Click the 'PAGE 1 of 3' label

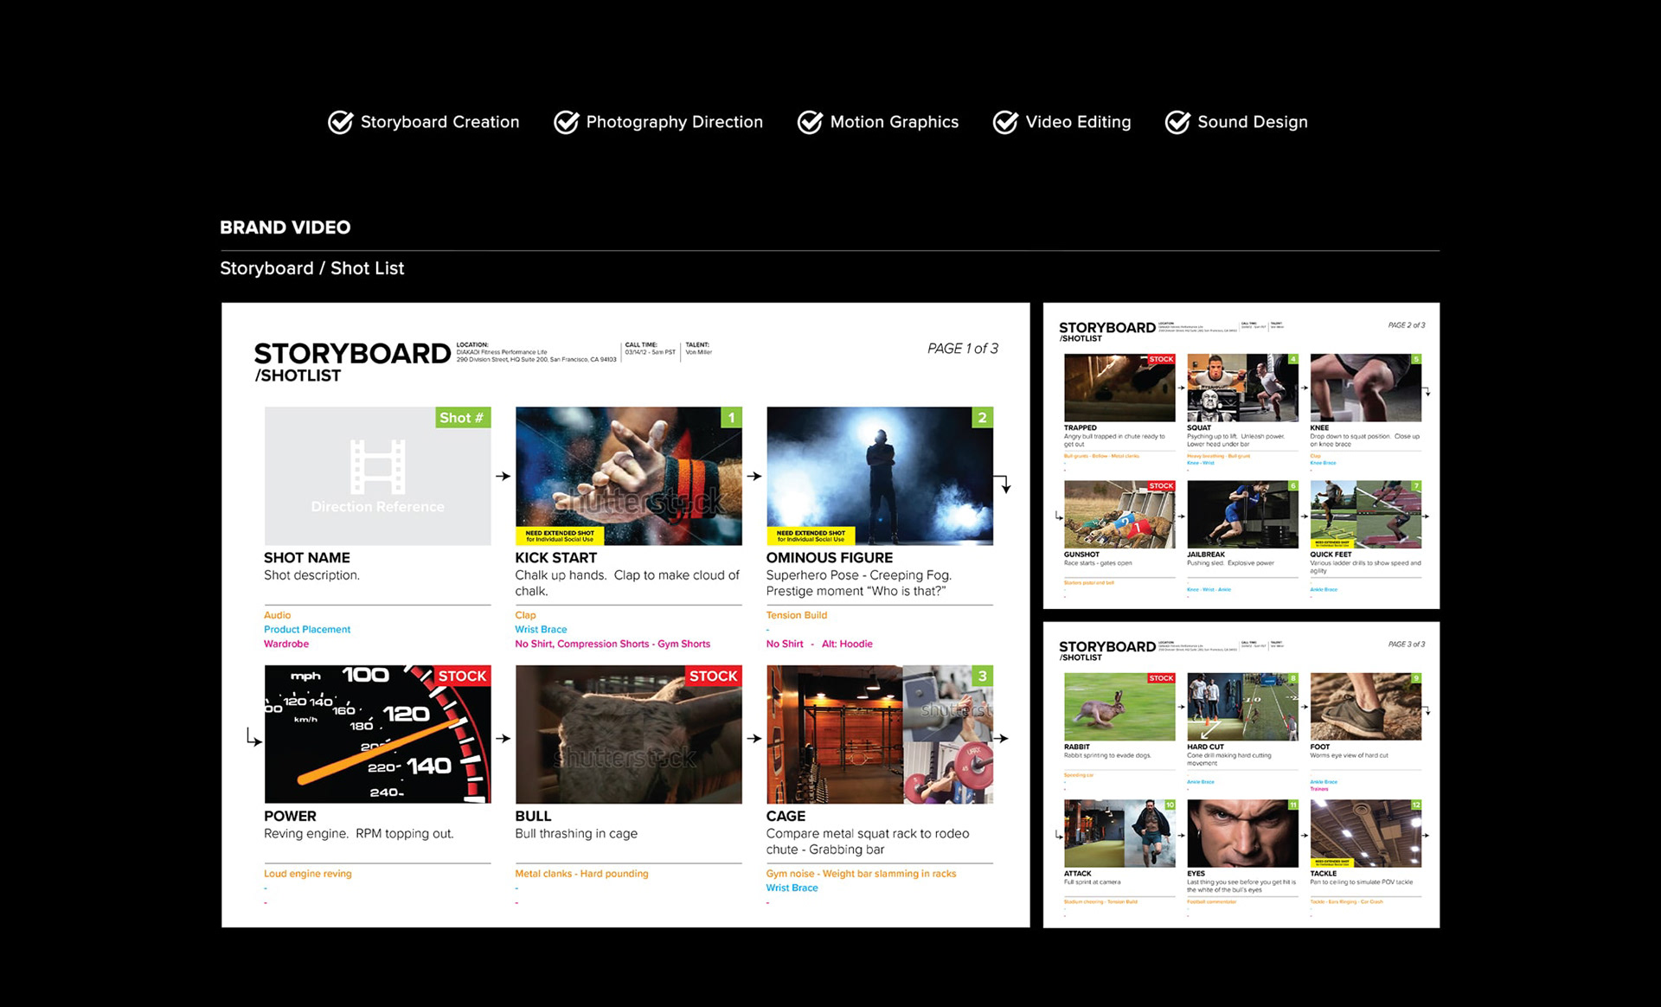click(x=962, y=349)
